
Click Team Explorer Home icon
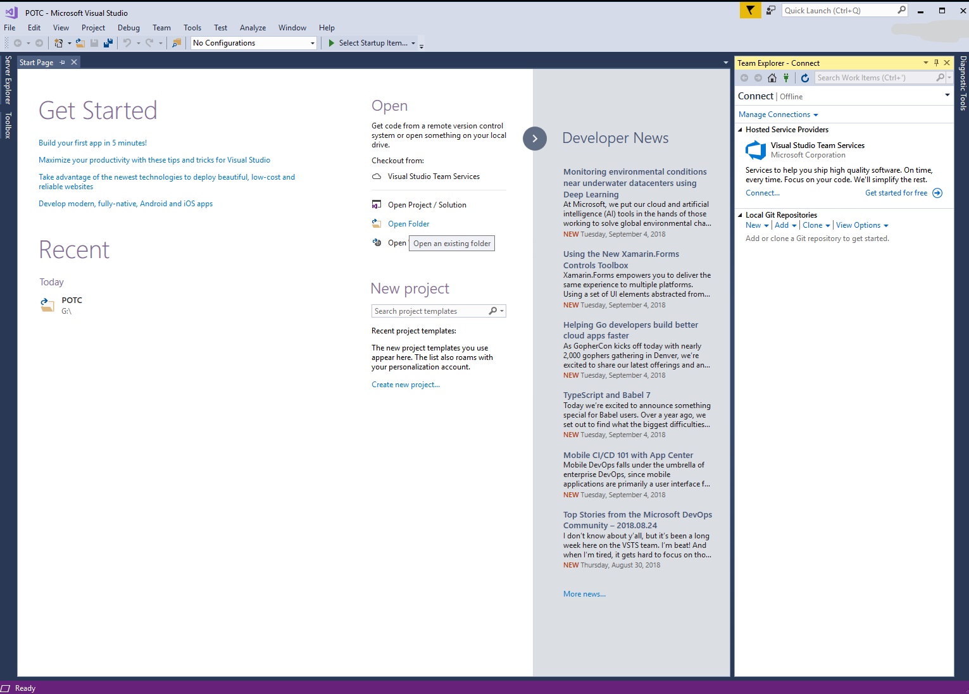point(772,78)
